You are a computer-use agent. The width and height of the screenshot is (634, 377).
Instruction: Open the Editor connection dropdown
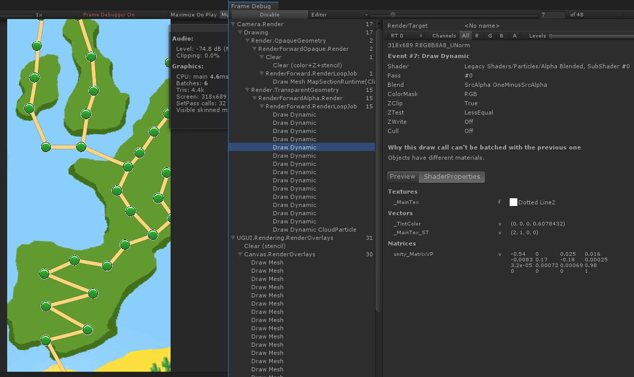[339, 15]
